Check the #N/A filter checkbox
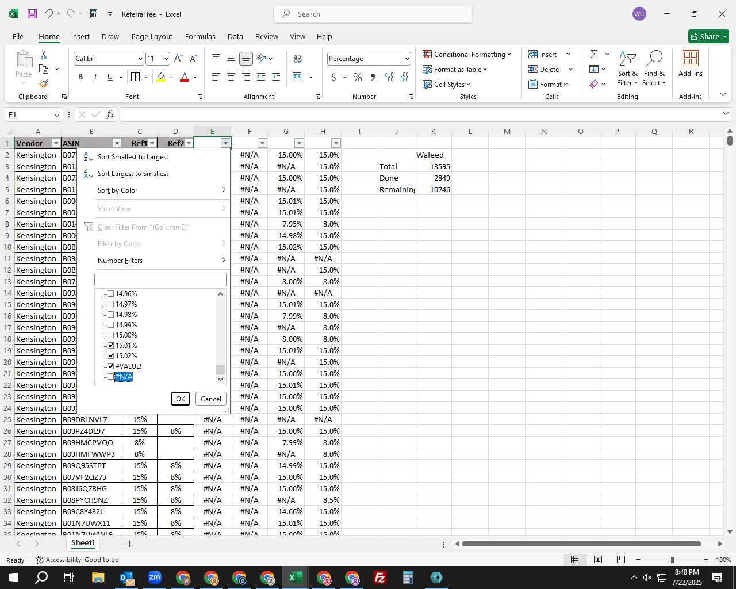 pyautogui.click(x=111, y=377)
